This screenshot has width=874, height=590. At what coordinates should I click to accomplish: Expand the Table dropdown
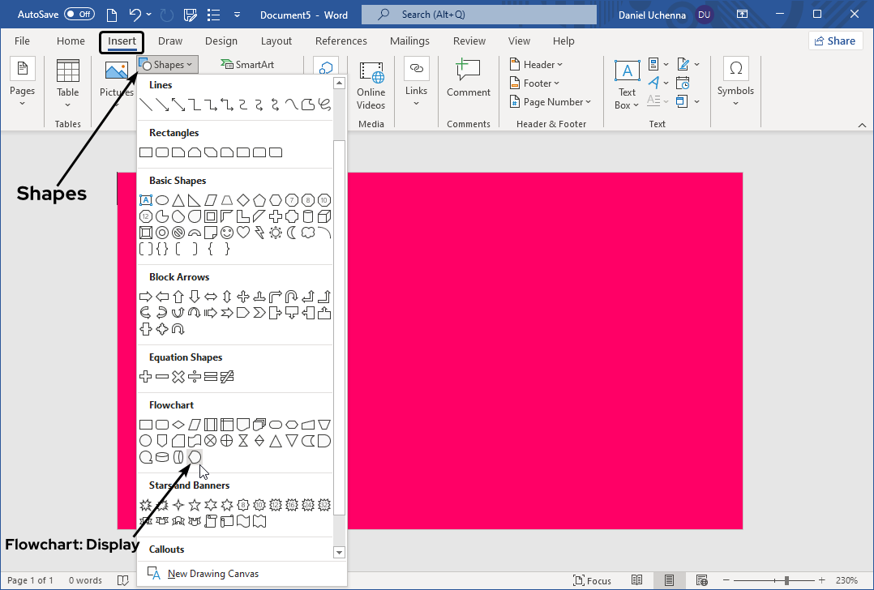pyautogui.click(x=68, y=84)
